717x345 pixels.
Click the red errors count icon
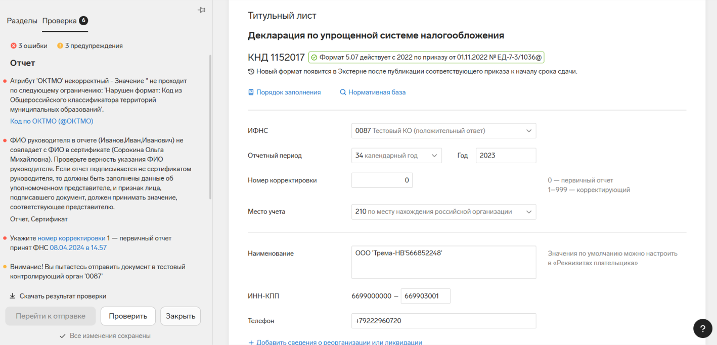(x=13, y=46)
